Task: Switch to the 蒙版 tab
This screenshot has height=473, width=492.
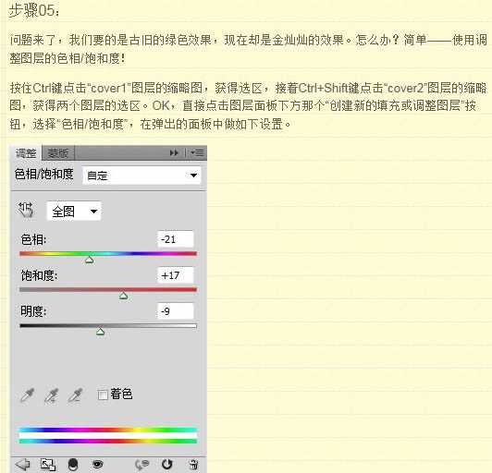Action: (58, 153)
